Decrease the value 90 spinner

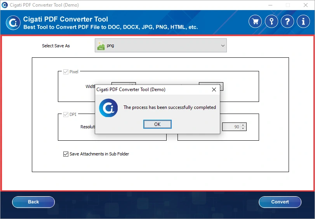[243, 129]
